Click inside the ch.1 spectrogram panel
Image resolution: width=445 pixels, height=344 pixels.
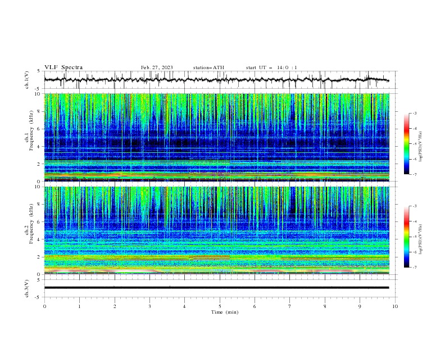[x=216, y=137]
